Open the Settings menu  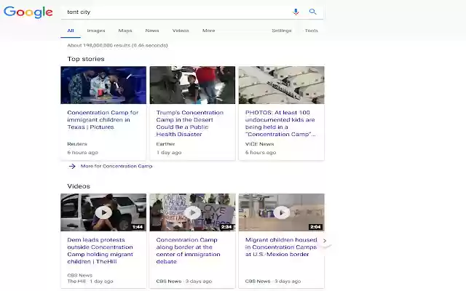[x=282, y=31]
